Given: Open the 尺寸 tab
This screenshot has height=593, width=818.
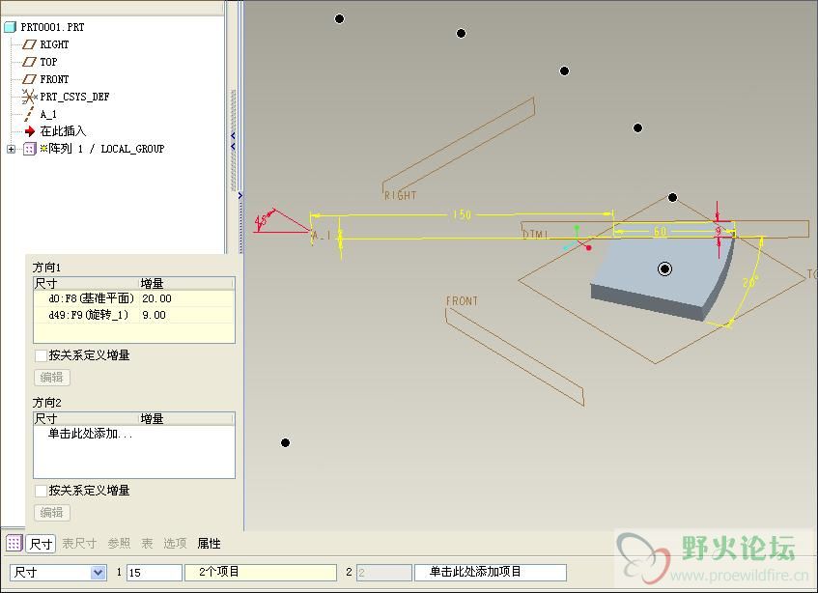Looking at the screenshot, I should point(41,544).
